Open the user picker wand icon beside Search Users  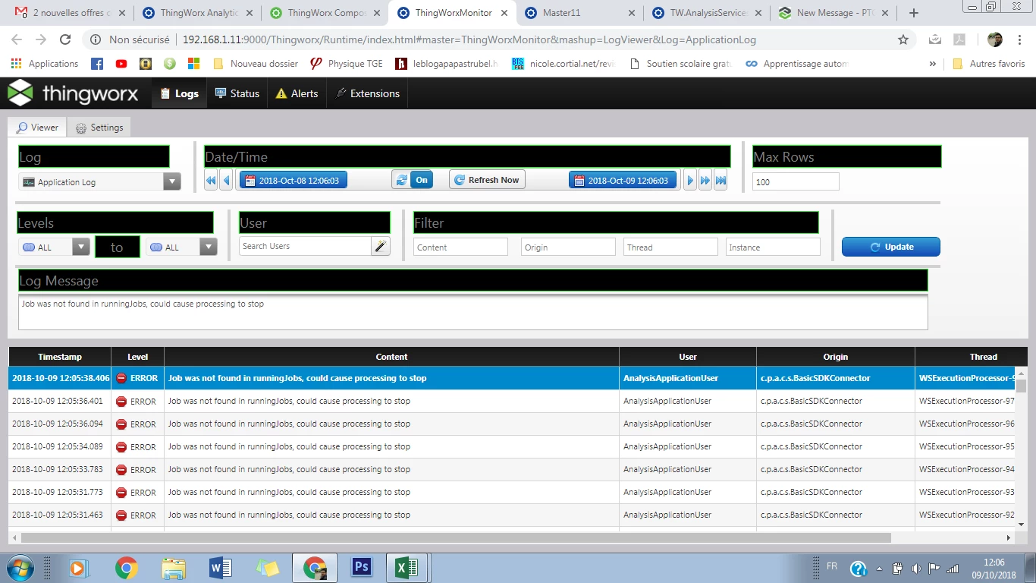tap(381, 246)
